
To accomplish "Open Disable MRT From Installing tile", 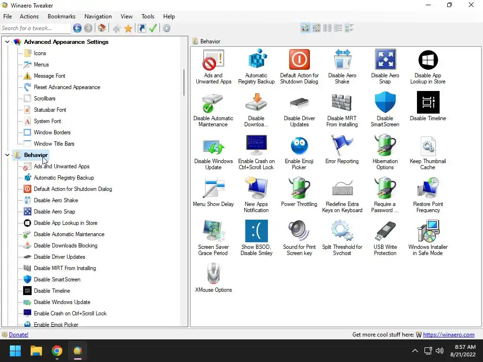I will pos(342,109).
